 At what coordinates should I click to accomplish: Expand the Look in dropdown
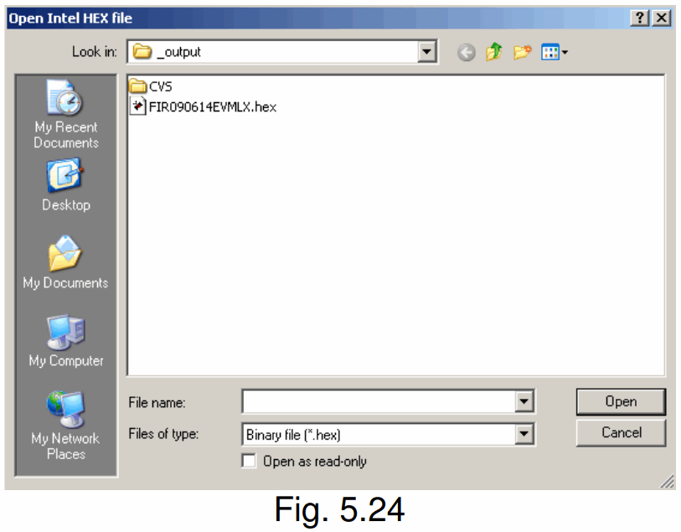426,52
